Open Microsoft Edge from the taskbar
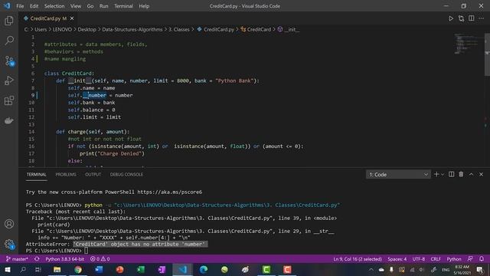 [204, 269]
